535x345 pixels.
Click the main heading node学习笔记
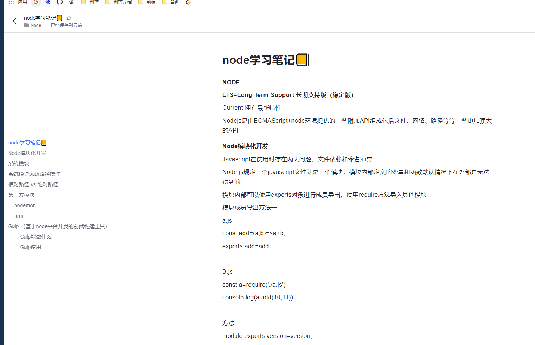pos(265,60)
